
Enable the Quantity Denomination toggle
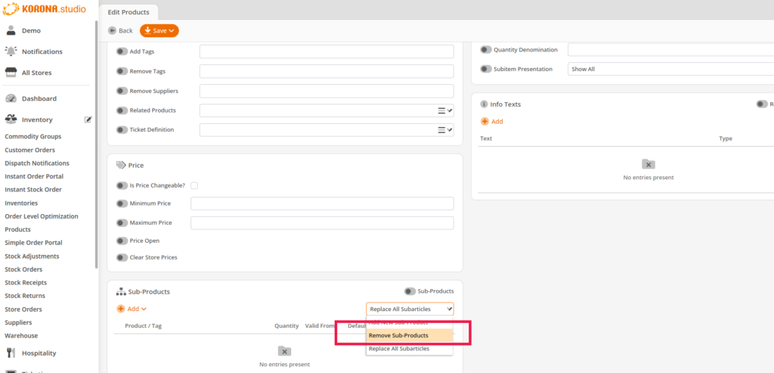coord(486,50)
